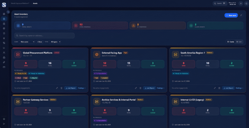Open the globe icon in the sidebar
249x128 pixels.
4,29
